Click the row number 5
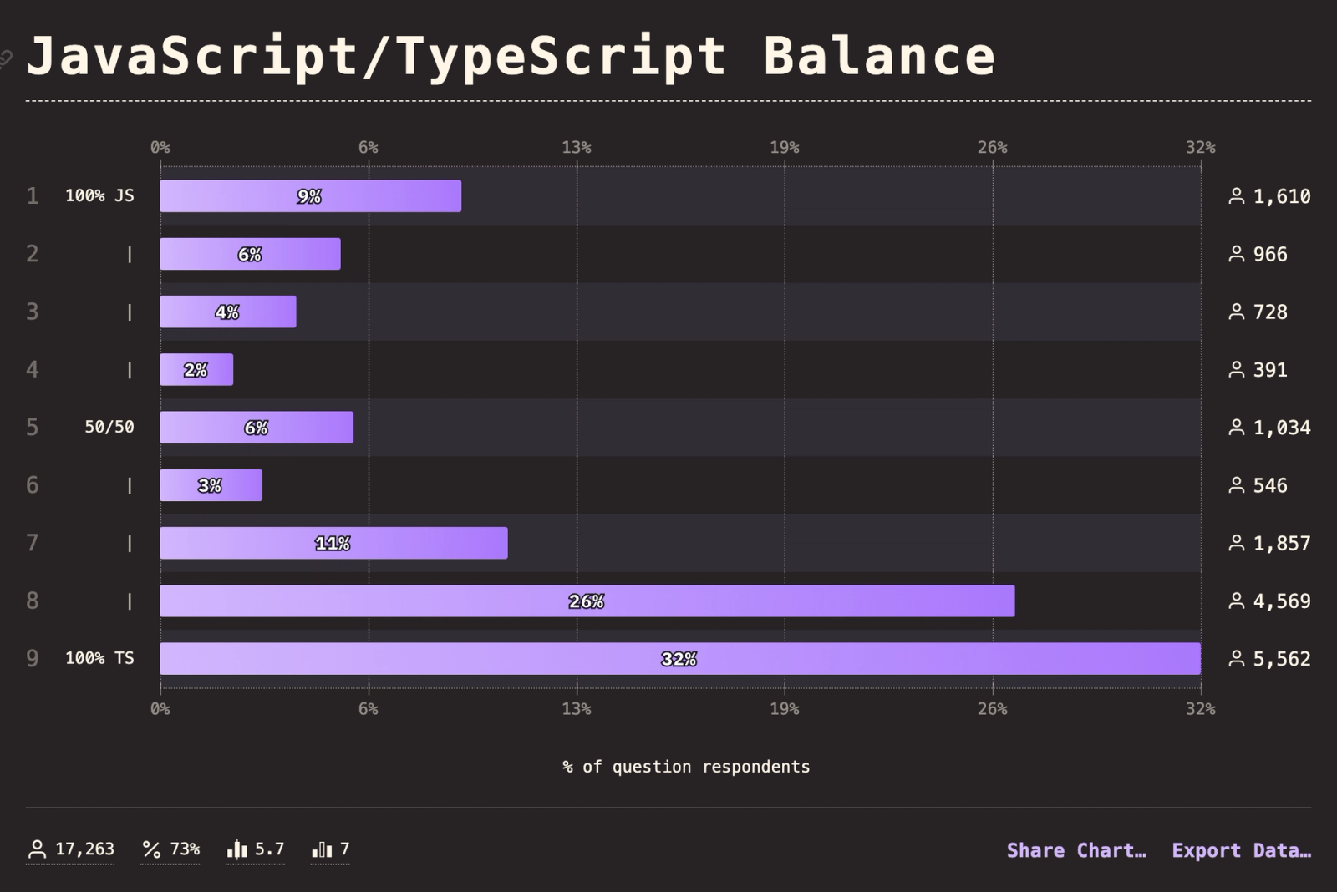This screenshot has width=1337, height=892. coord(32,427)
